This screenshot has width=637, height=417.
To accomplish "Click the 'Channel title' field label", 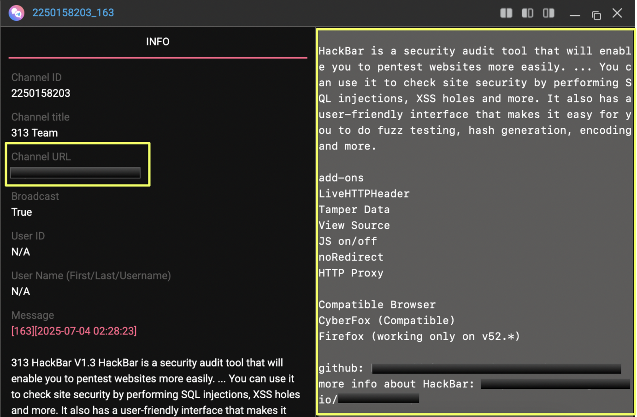I will [41, 117].
